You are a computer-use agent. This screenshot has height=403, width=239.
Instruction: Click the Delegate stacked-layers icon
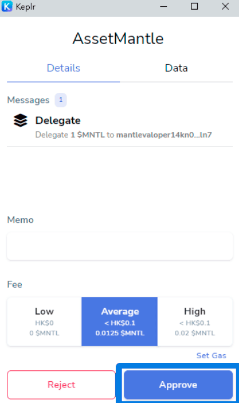coord(20,121)
